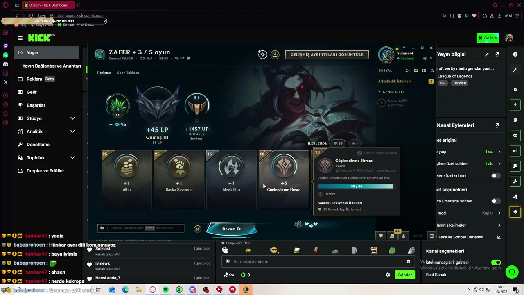524x295 pixels.
Task: Select the Altın challenge card
Action: point(126,179)
